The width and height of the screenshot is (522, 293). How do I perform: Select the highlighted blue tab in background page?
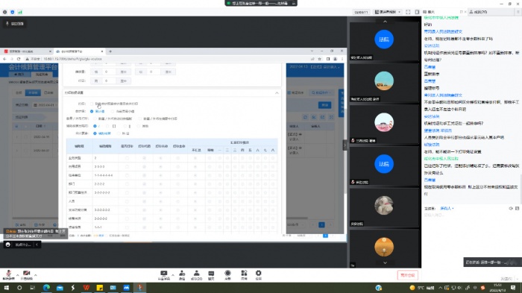click(33, 92)
